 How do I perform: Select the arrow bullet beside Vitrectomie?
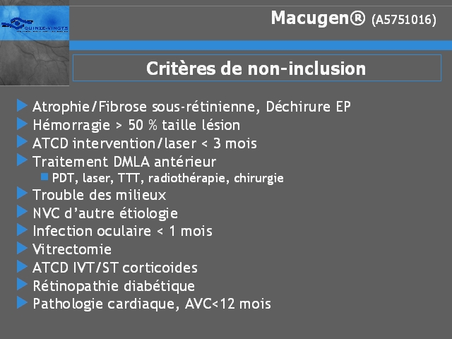(x=22, y=248)
